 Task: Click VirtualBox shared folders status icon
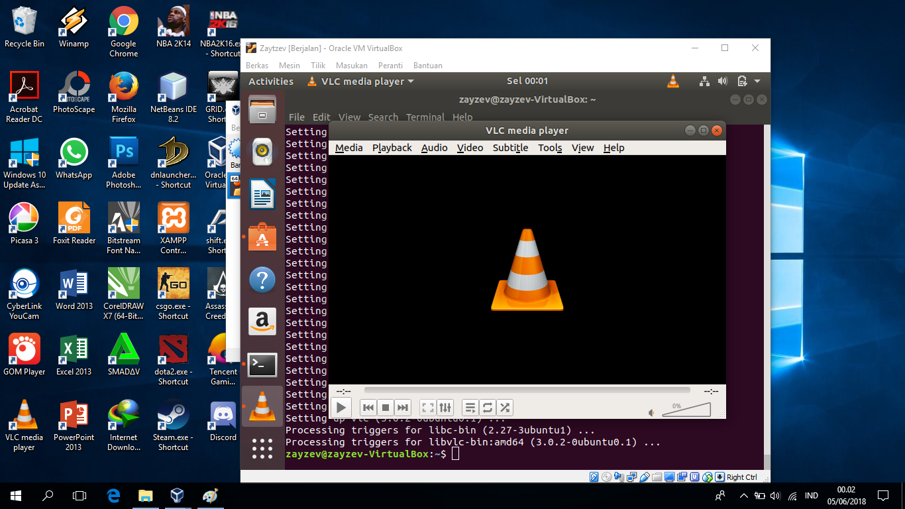657,477
